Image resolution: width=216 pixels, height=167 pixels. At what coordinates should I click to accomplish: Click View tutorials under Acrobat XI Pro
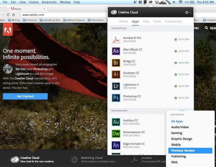pyautogui.click(x=130, y=41)
